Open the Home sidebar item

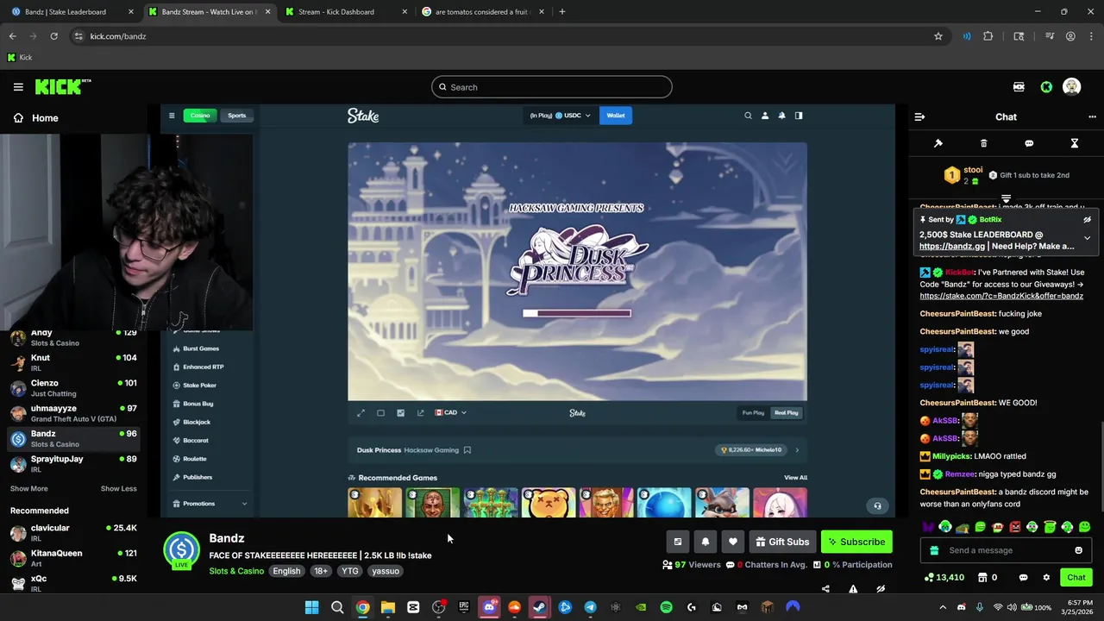pyautogui.click(x=34, y=118)
